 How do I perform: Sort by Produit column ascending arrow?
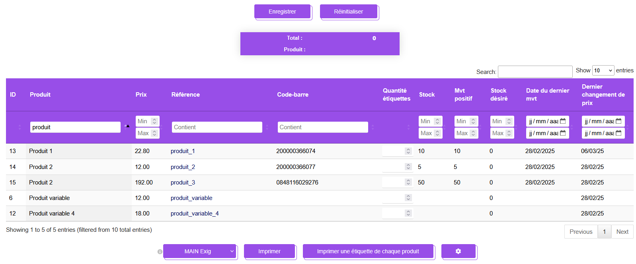coord(128,126)
